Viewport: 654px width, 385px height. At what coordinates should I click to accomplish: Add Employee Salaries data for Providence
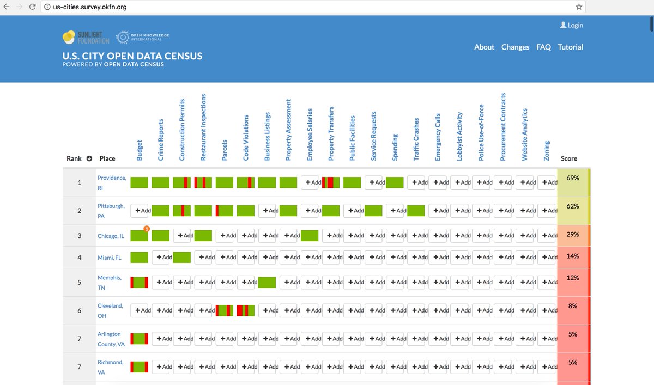tap(310, 182)
